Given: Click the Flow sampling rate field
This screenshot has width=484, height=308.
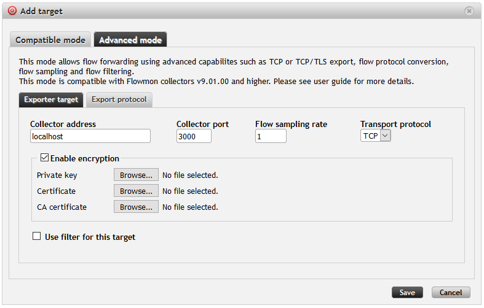Looking at the screenshot, I should (271, 136).
